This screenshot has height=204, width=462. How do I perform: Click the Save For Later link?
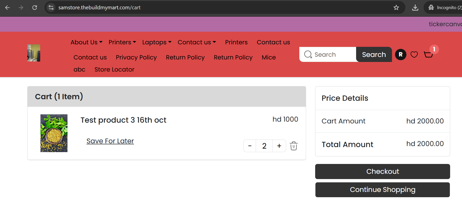click(110, 141)
